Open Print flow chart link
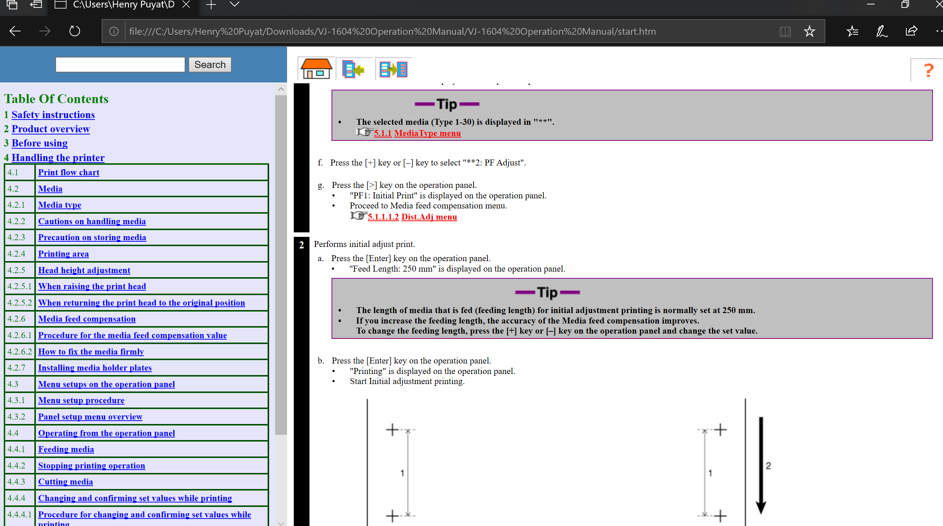The height and width of the screenshot is (526, 943). pyautogui.click(x=69, y=172)
